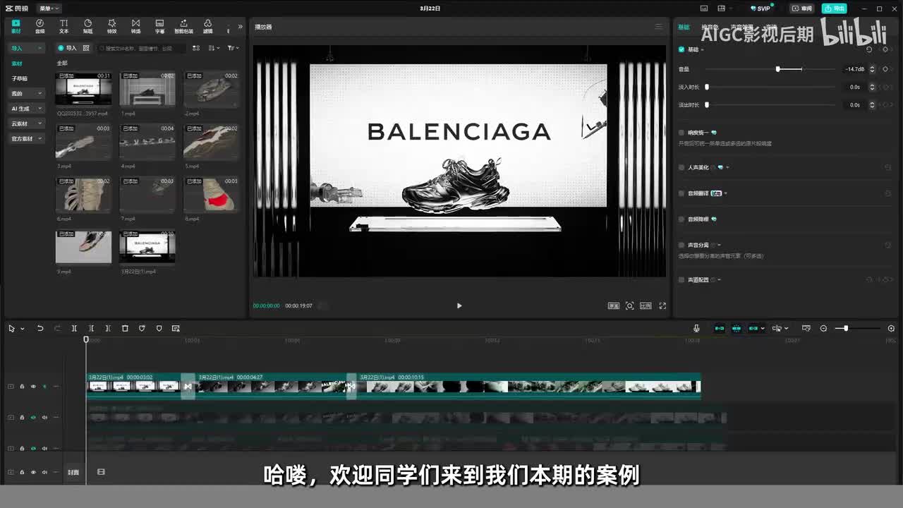Focus the media search field
The height and width of the screenshot is (508, 903).
pyautogui.click(x=141, y=48)
